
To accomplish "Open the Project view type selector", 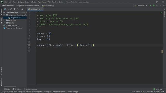I will [6, 9].
